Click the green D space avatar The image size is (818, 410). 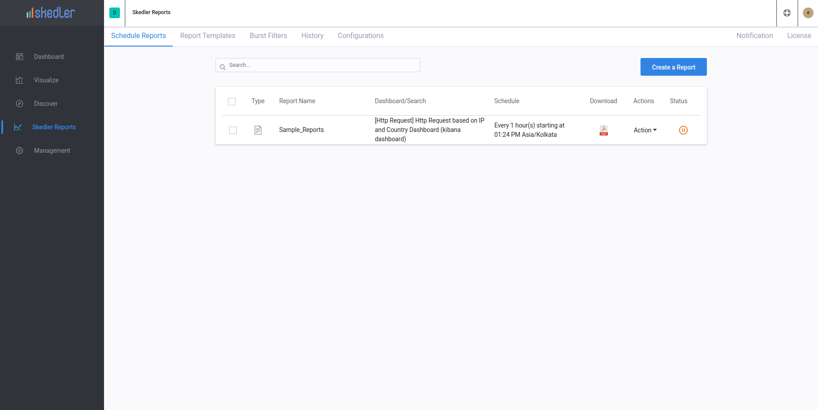click(x=115, y=13)
